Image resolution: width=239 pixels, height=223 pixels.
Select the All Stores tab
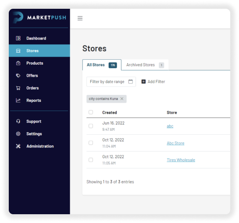click(x=102, y=65)
